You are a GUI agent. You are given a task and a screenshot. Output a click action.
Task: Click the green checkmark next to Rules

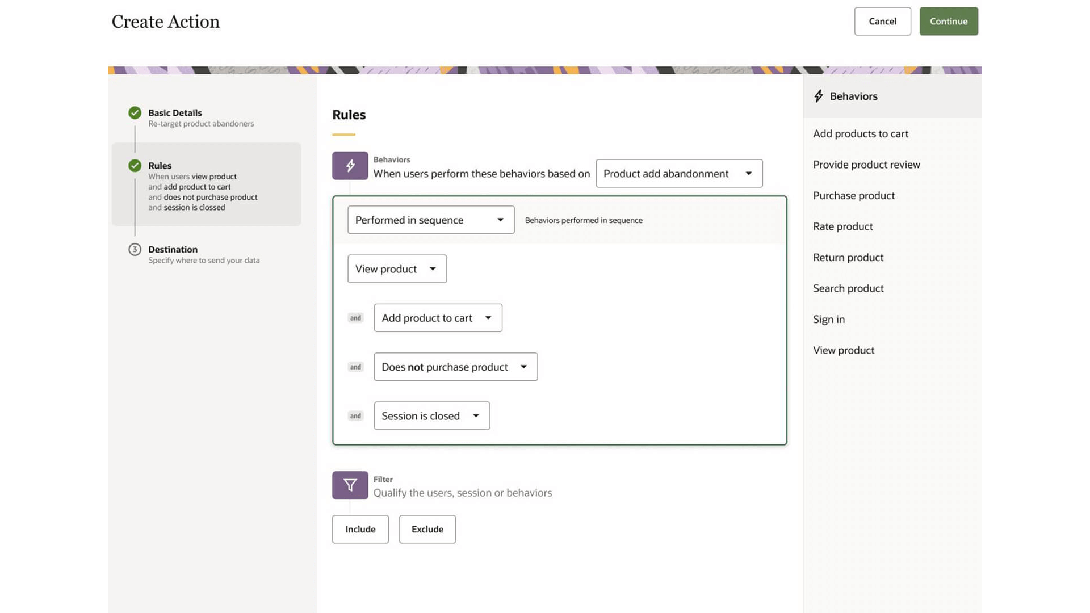click(135, 166)
